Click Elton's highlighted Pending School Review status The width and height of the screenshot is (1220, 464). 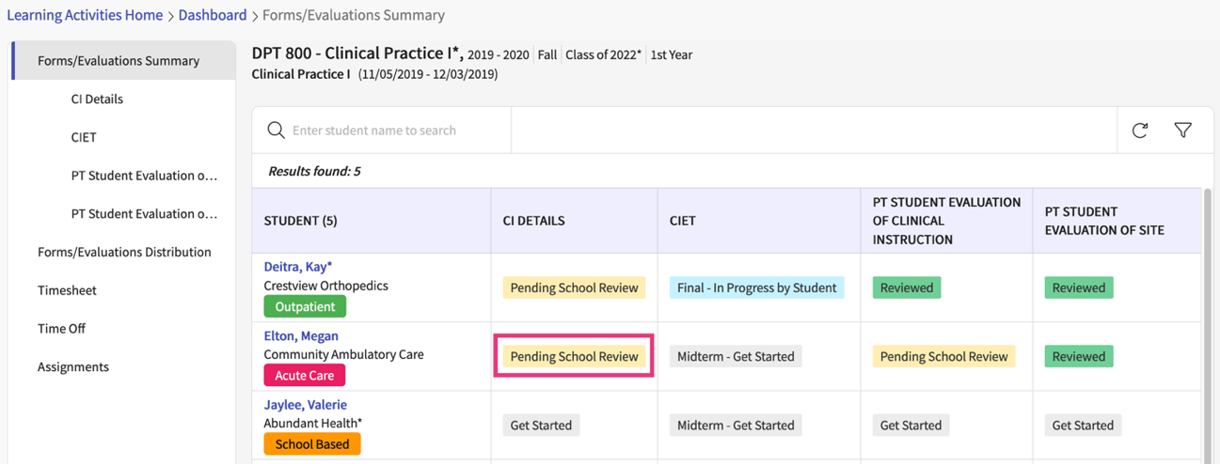(x=574, y=357)
